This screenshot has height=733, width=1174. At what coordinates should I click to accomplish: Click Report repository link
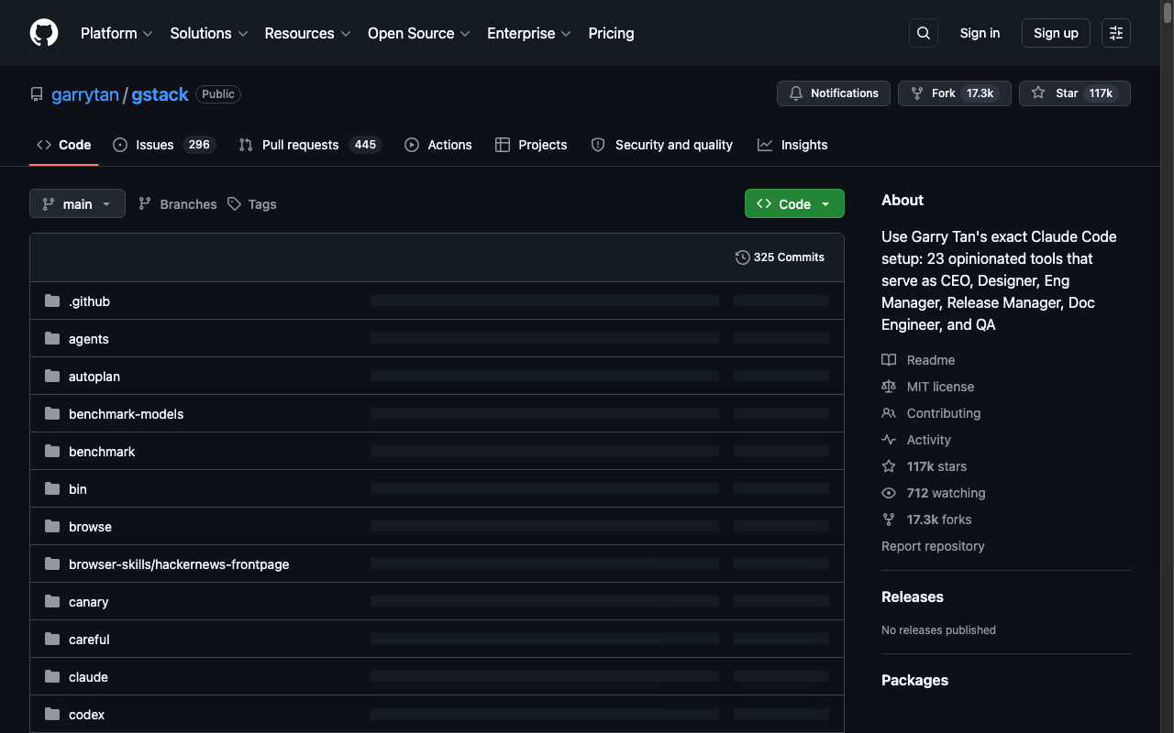[x=933, y=546]
